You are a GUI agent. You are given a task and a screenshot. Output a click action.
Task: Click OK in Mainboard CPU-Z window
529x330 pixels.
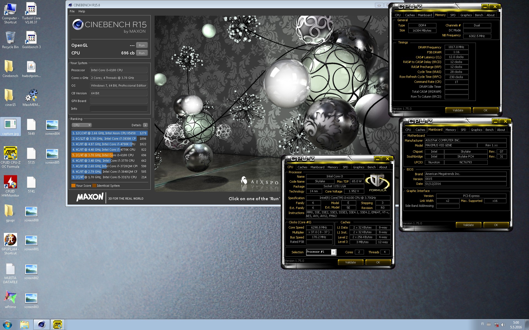(496, 225)
